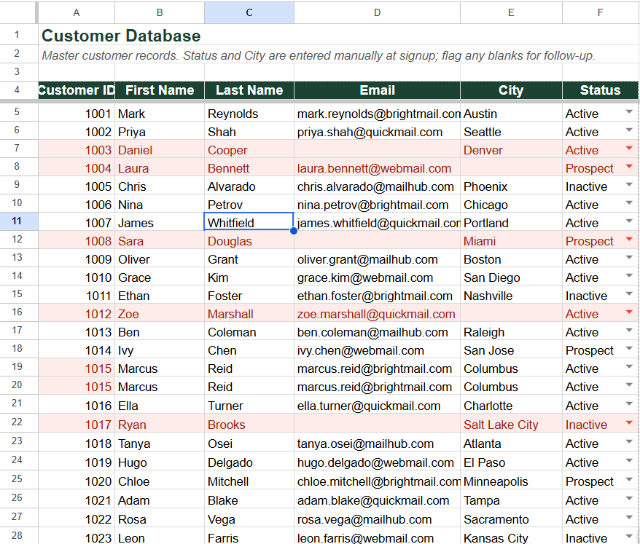
Task: Open Status dropdown for Sara Douglas
Action: pos(629,240)
